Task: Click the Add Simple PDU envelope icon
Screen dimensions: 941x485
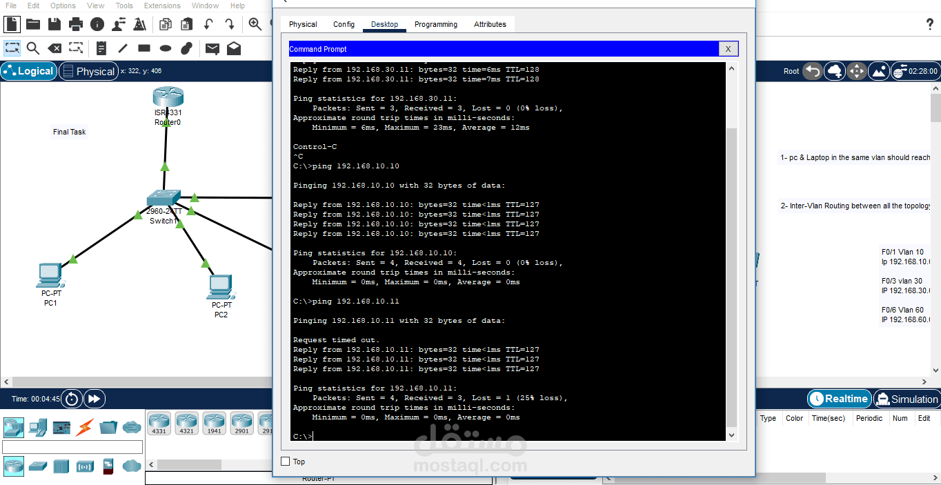Action: [x=212, y=48]
